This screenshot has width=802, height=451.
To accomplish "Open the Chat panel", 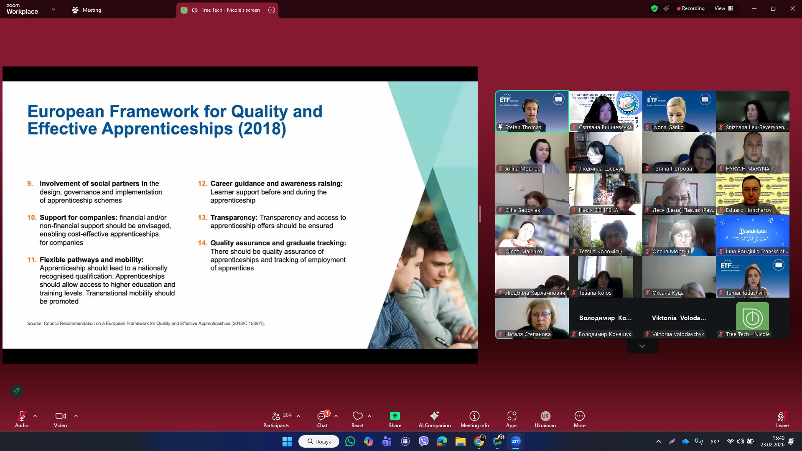I will 322,419.
